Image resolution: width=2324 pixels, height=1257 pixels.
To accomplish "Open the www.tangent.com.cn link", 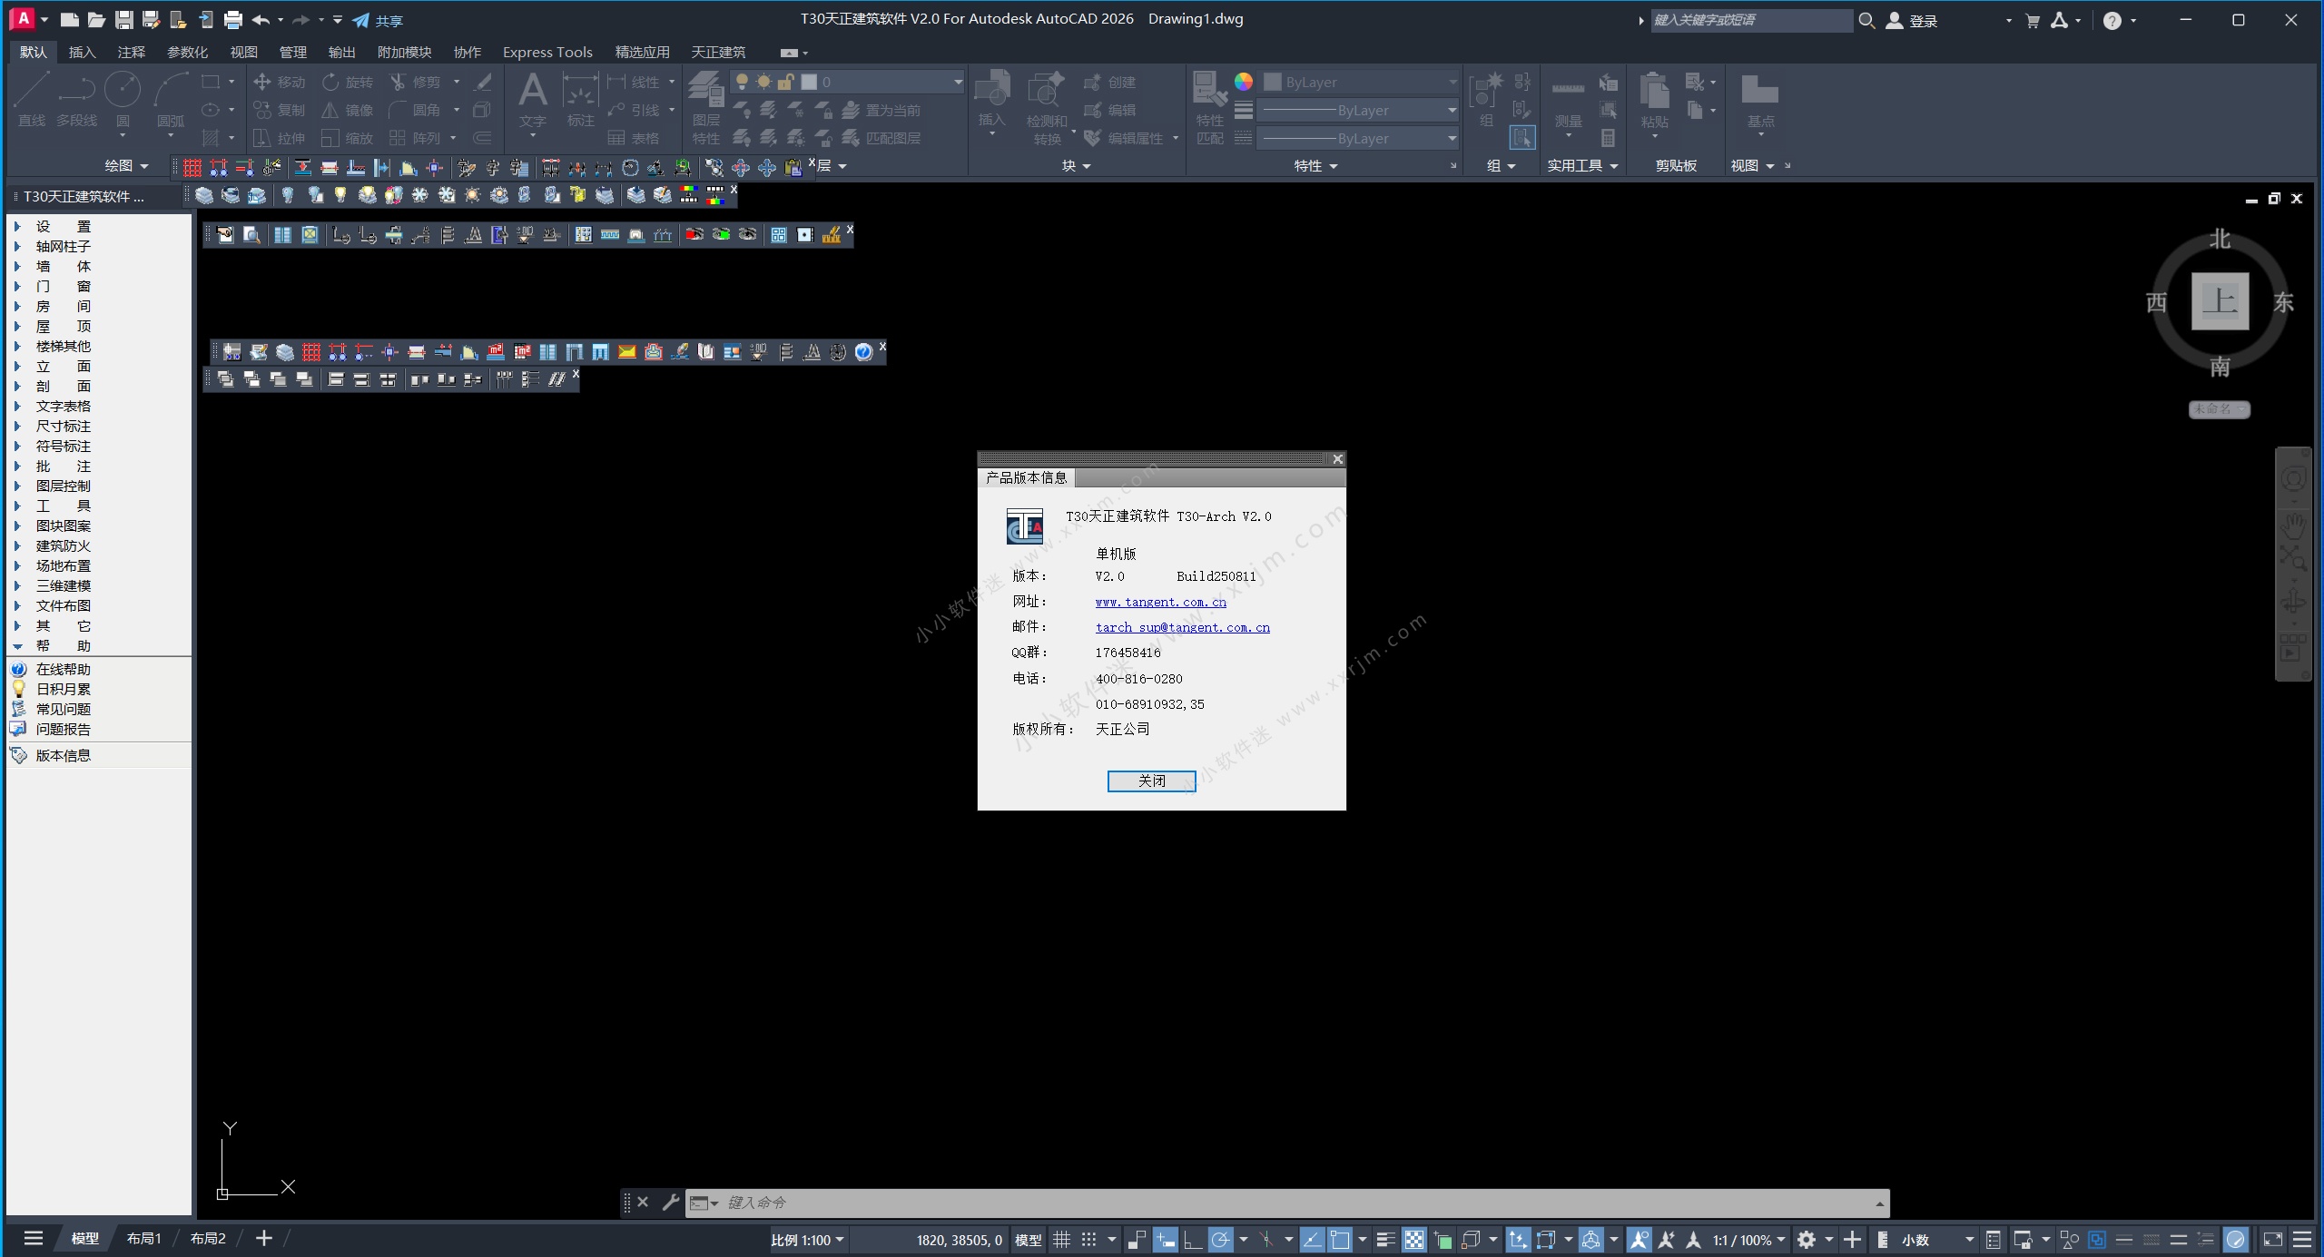I will (1160, 602).
